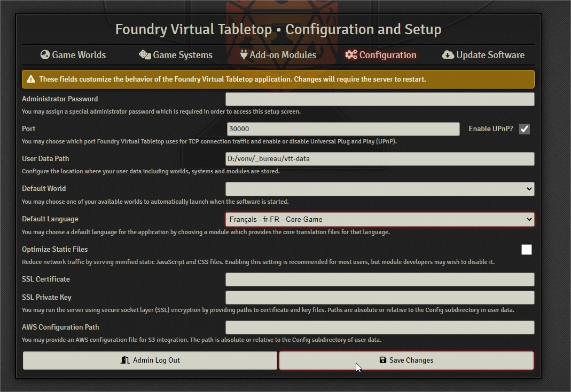Viewport: 571px width, 392px height.
Task: Click the User Data Path label
Action: (45, 158)
